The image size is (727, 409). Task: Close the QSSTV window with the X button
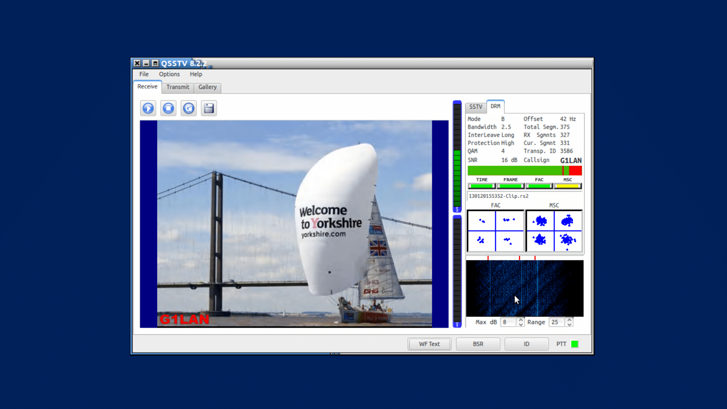[137, 63]
